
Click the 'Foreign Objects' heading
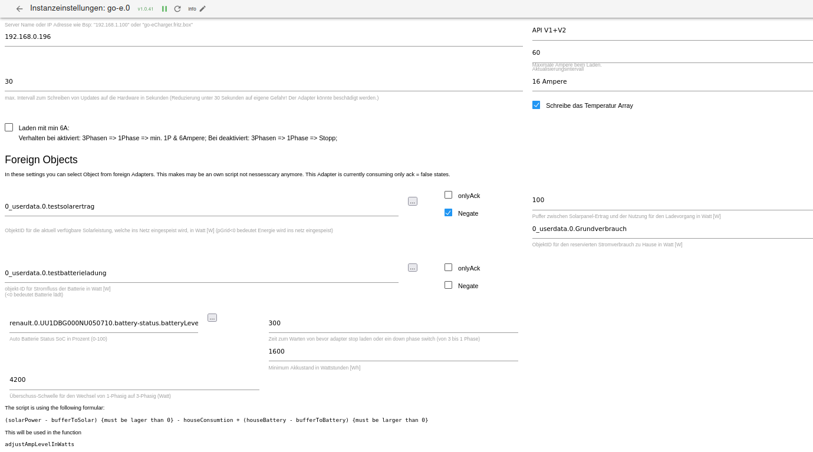coord(41,160)
